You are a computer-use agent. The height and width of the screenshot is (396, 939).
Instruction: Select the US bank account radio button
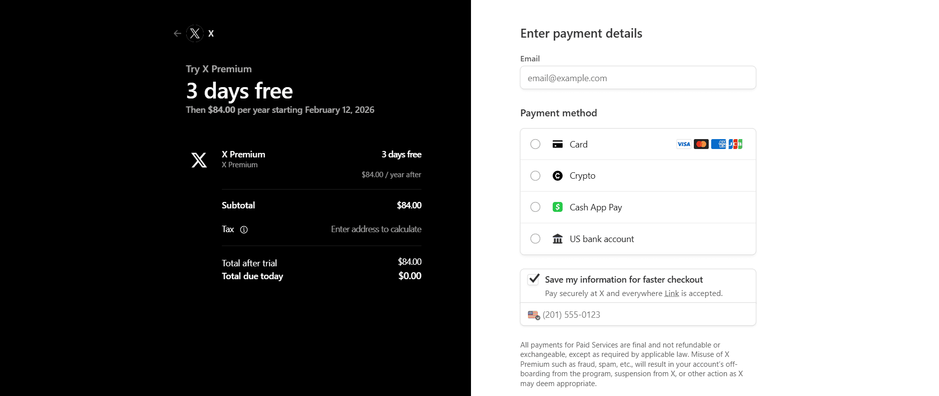(535, 239)
